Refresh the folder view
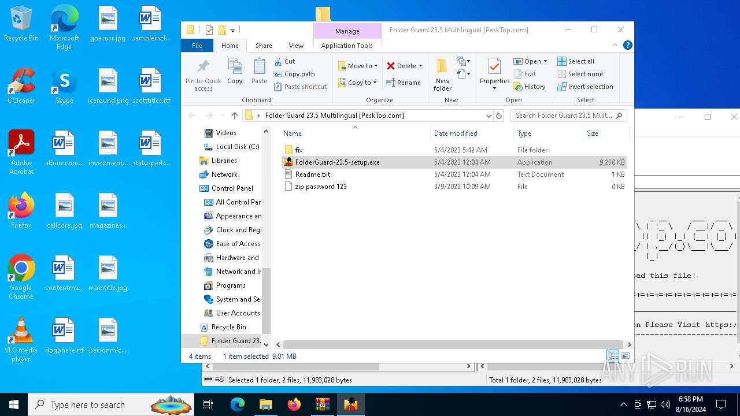The width and height of the screenshot is (740, 416). tap(499, 116)
